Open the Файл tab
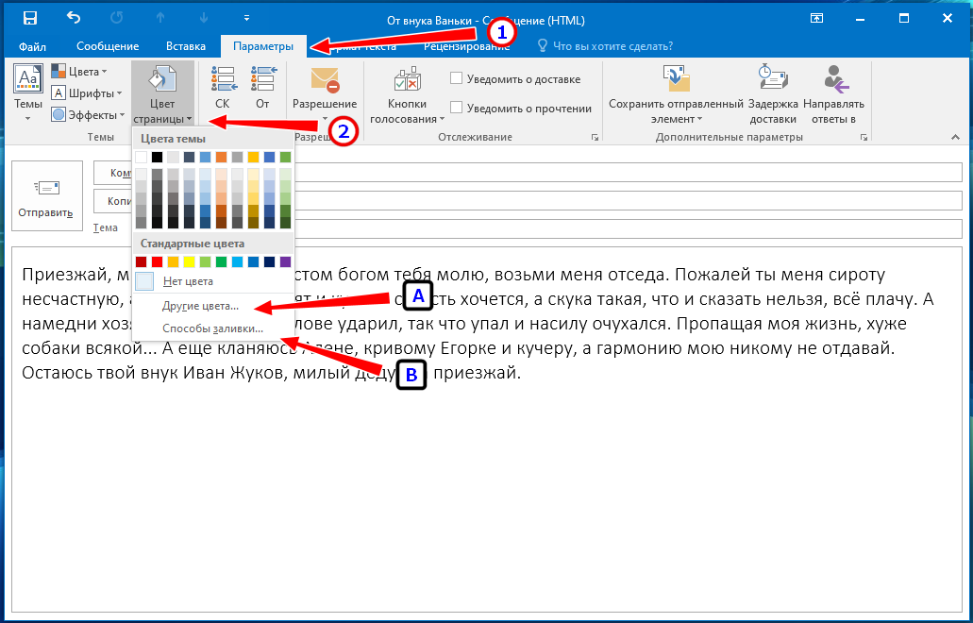The height and width of the screenshot is (623, 973). point(32,46)
